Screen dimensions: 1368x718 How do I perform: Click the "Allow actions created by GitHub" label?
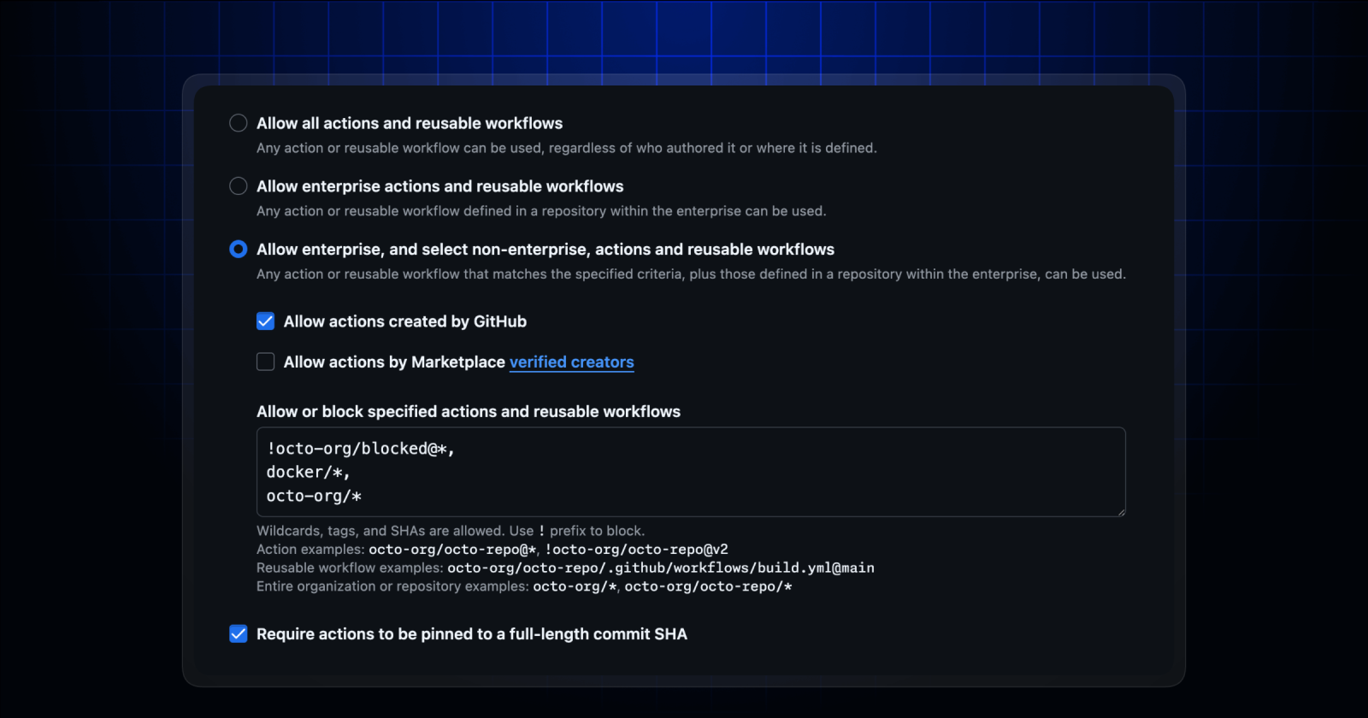tap(404, 321)
